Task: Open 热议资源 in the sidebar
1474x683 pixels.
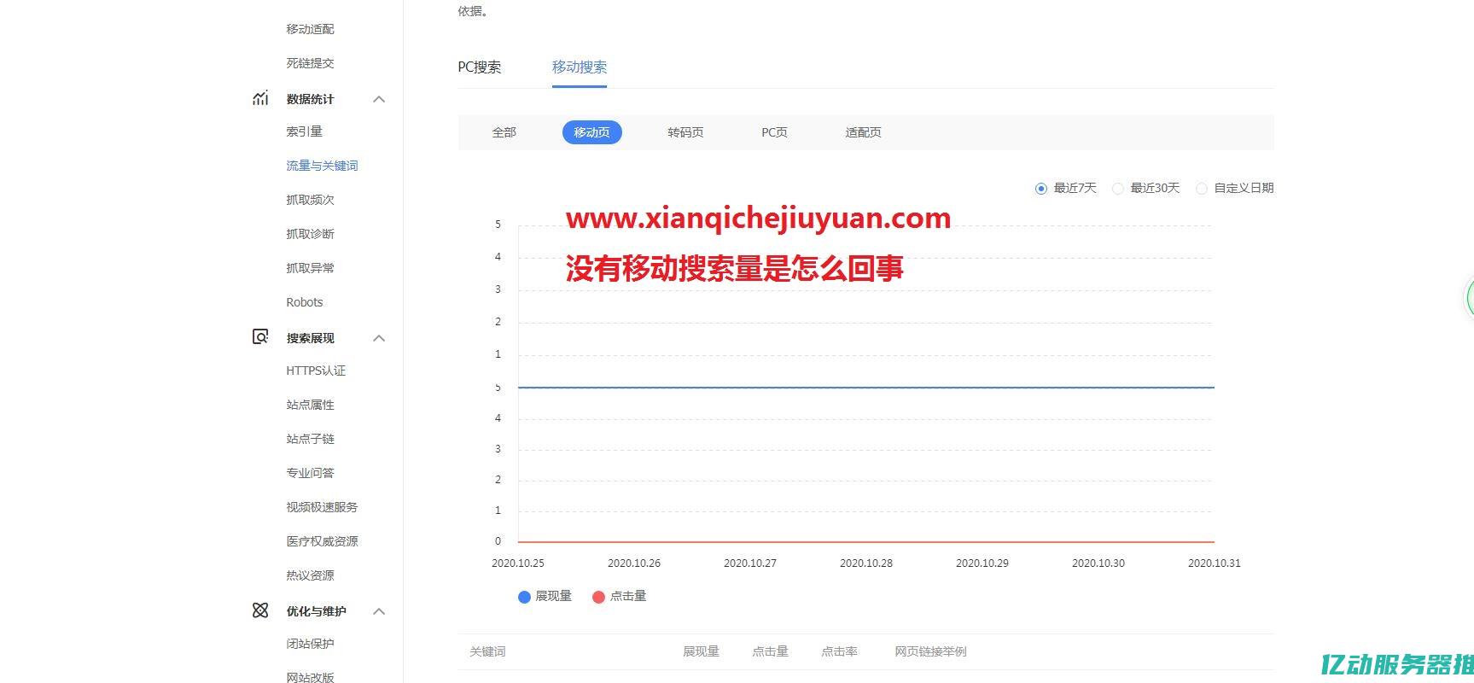Action: point(310,575)
